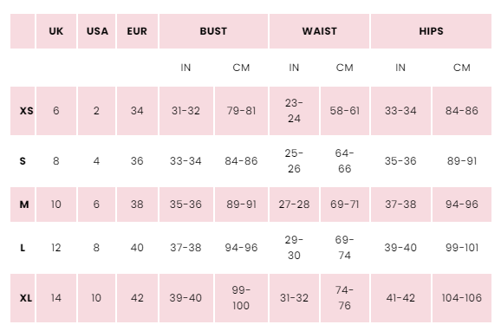Click the S size row label
Screen dimensions: 501x331
[23, 161]
